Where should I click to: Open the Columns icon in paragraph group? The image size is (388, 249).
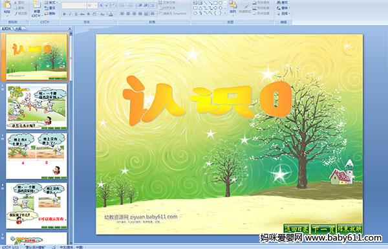point(153,14)
